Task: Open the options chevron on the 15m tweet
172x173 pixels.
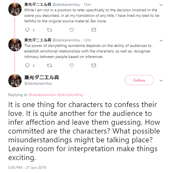Action: [162, 5]
